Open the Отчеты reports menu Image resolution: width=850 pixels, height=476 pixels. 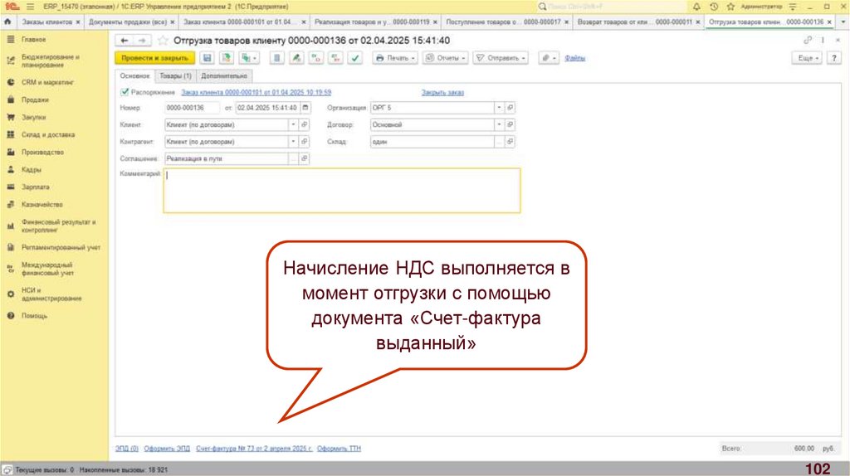(x=446, y=58)
